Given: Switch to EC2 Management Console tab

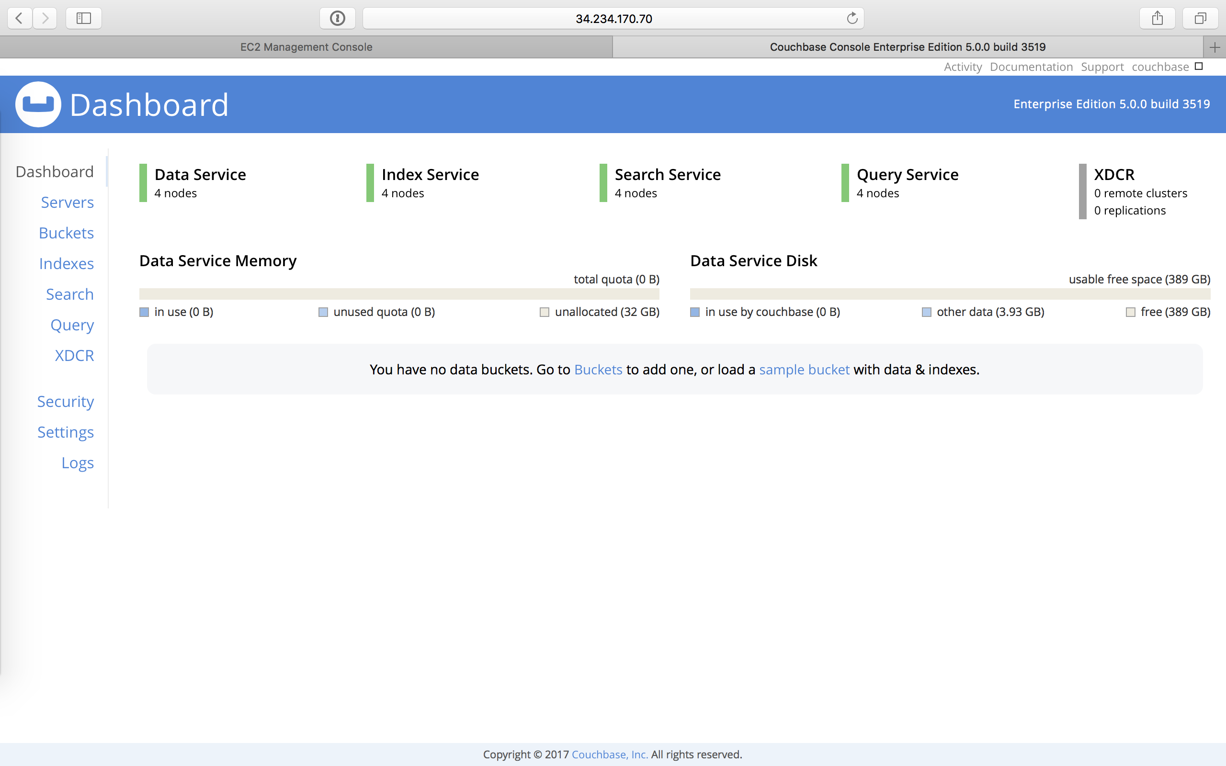Looking at the screenshot, I should (306, 47).
